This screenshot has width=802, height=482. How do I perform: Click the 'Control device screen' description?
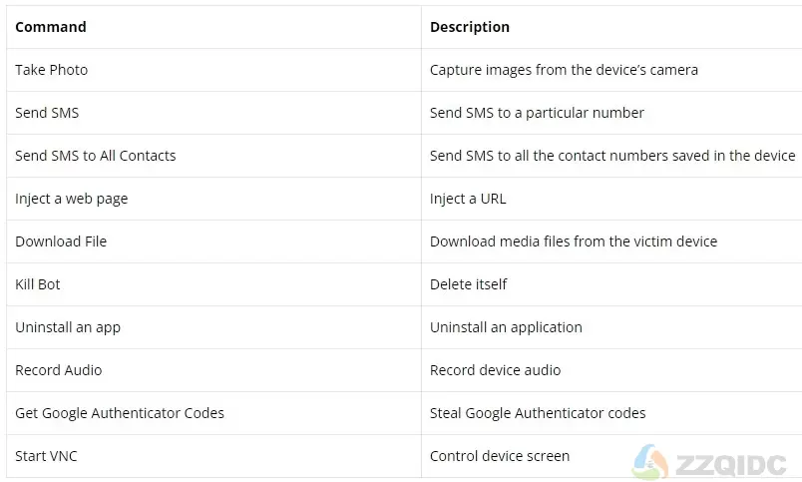[500, 456]
